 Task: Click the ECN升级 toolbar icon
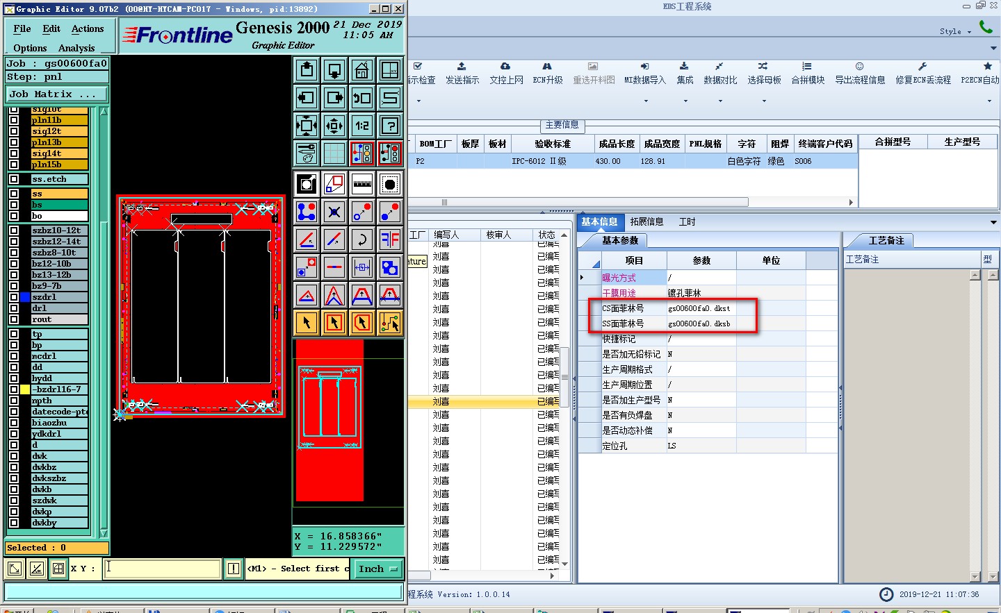(x=547, y=66)
